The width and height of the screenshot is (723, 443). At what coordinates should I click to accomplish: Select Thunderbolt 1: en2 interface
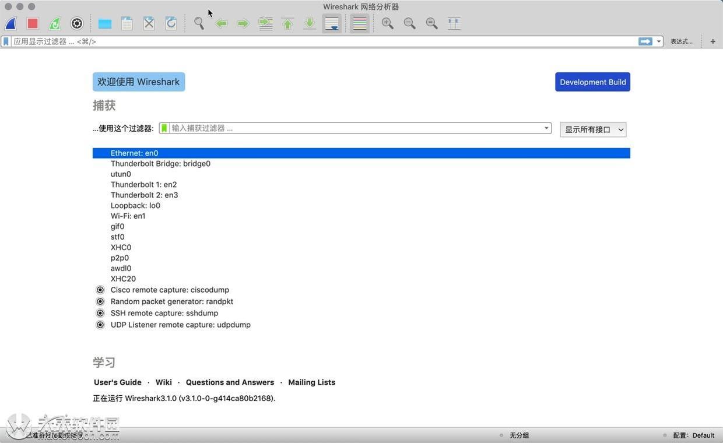(x=361, y=185)
